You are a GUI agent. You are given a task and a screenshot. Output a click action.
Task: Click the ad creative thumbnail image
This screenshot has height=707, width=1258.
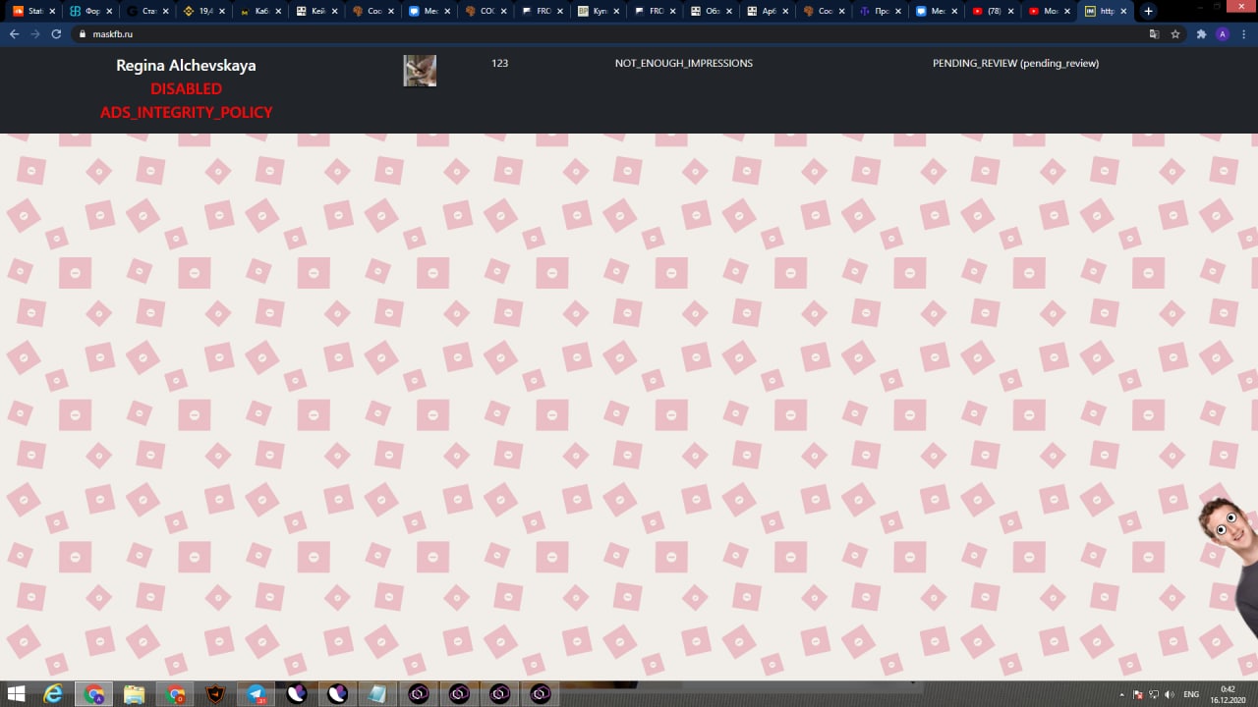(420, 71)
